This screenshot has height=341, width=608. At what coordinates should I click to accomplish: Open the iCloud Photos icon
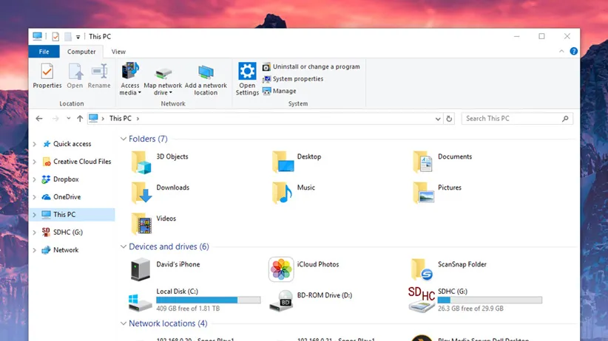click(281, 269)
